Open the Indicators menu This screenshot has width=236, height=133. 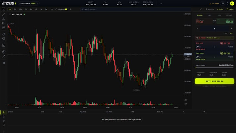point(61,9)
